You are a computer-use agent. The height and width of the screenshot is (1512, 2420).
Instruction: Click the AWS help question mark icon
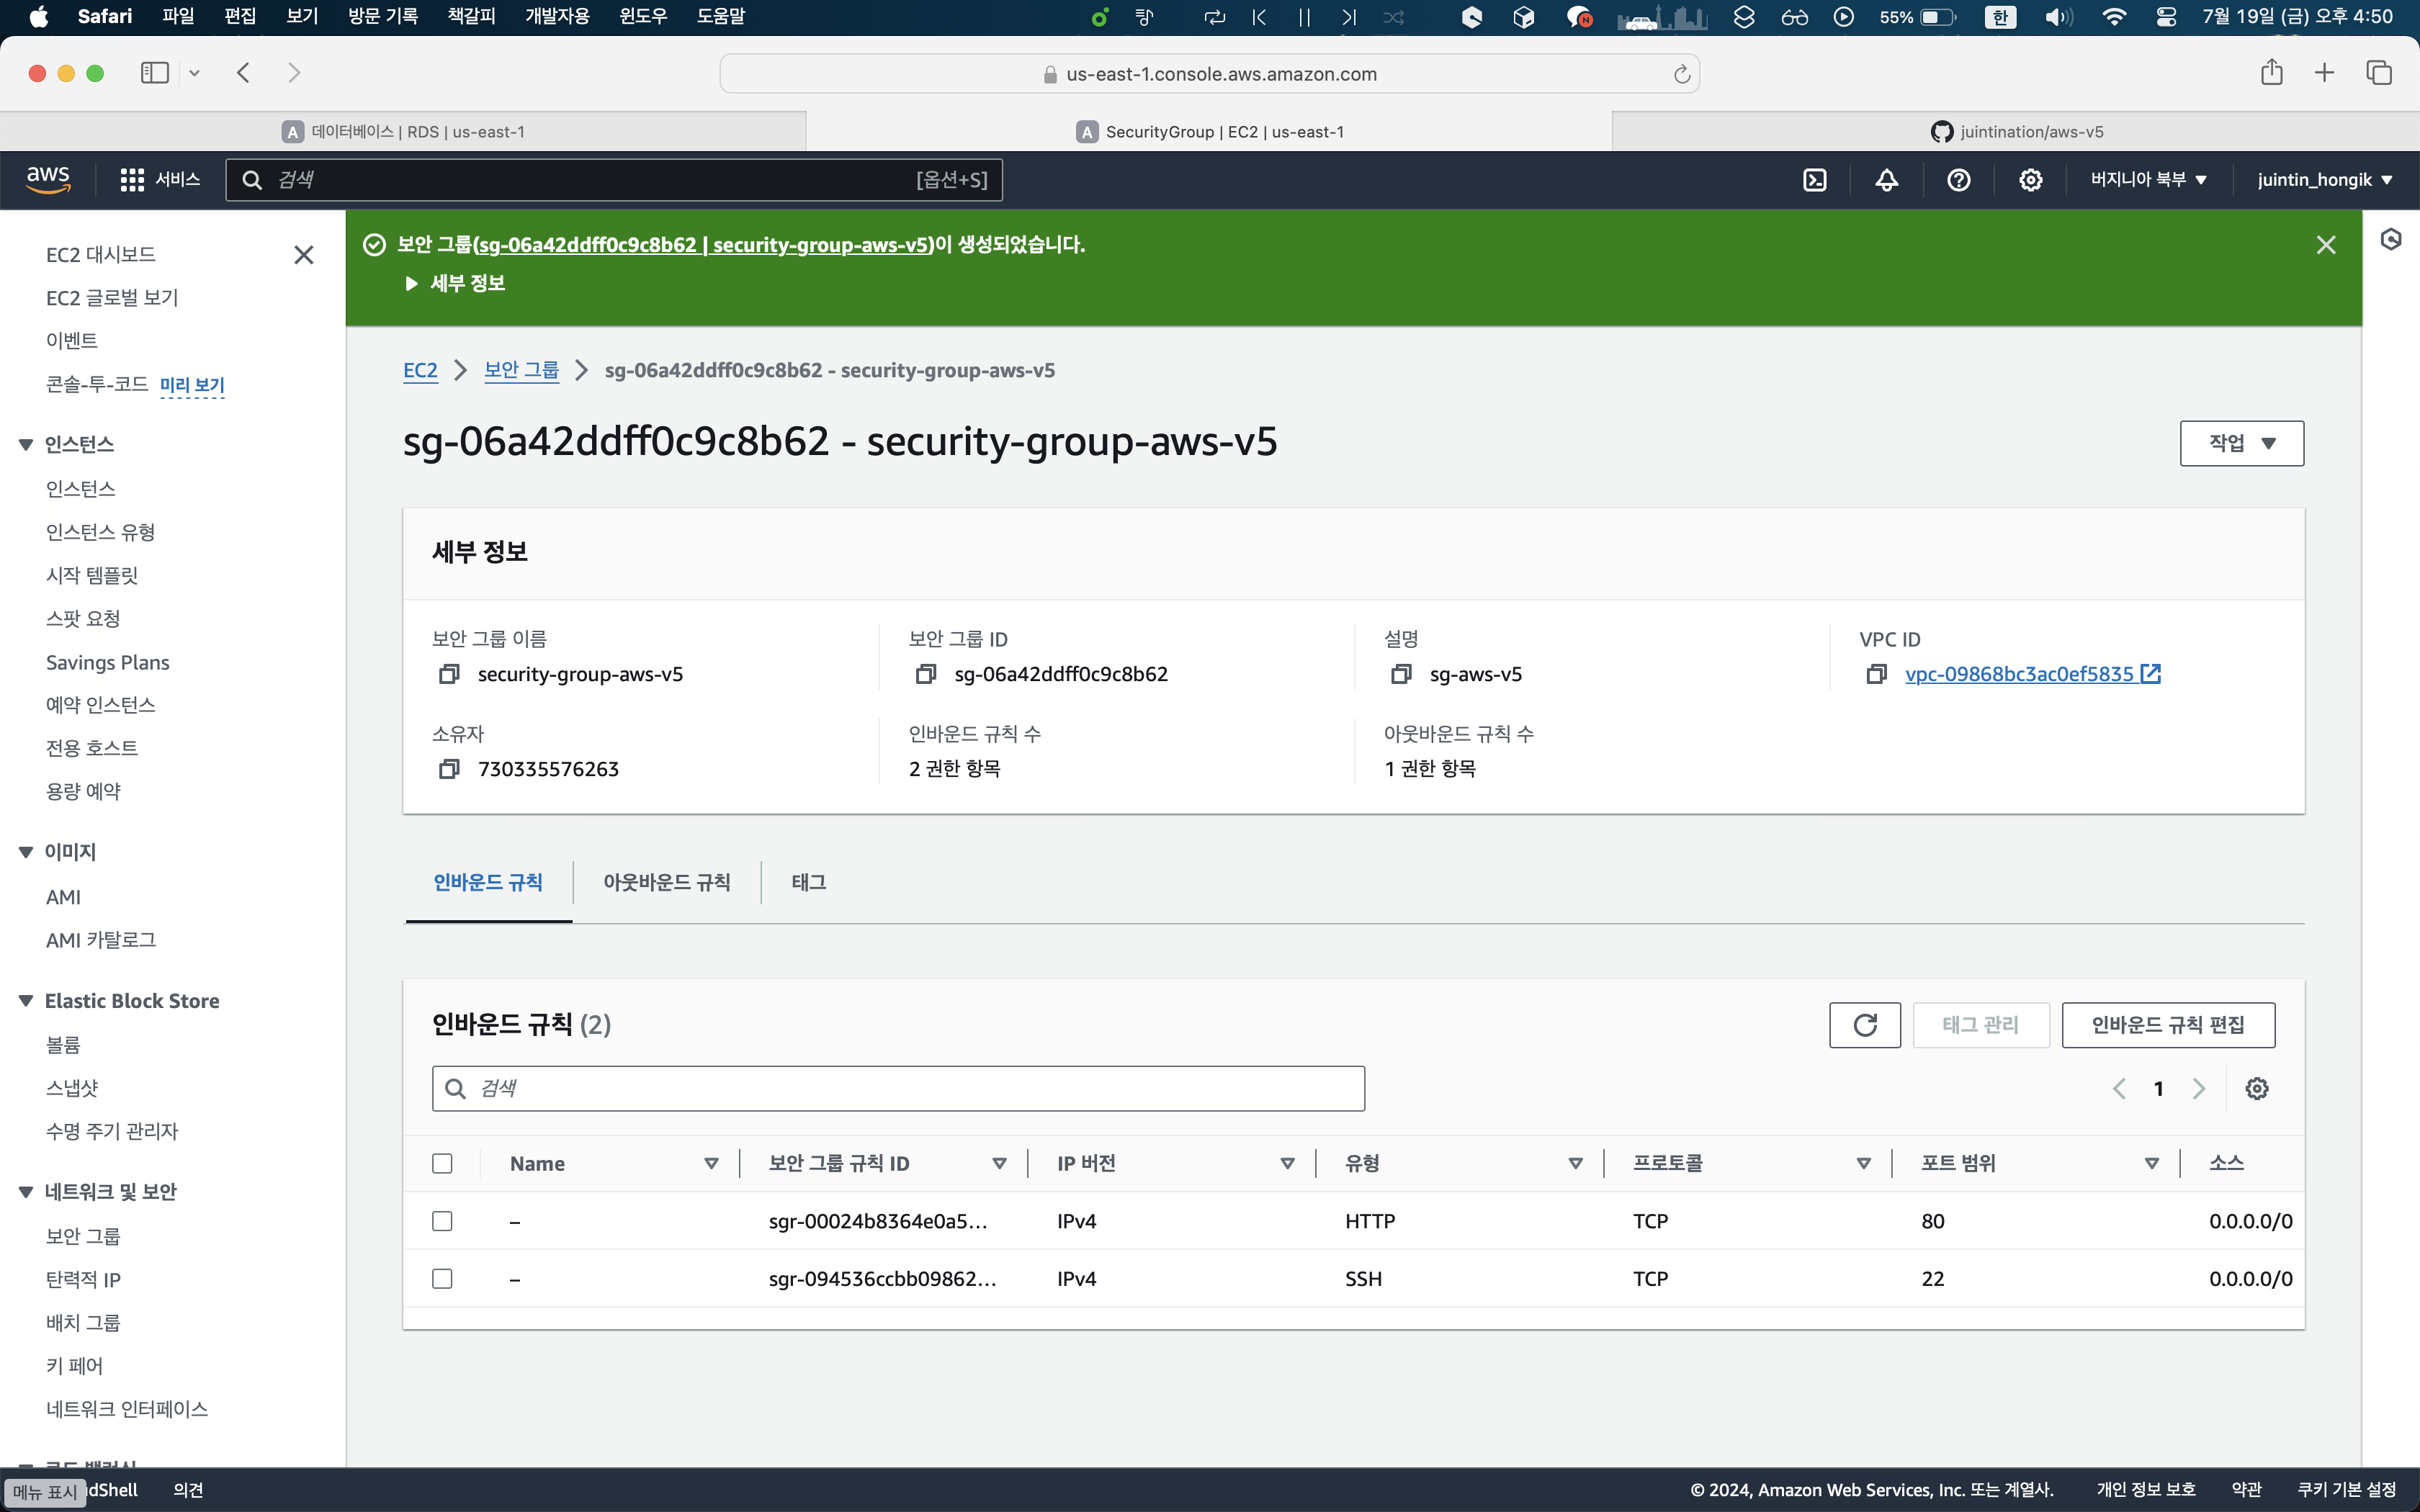coord(1958,180)
